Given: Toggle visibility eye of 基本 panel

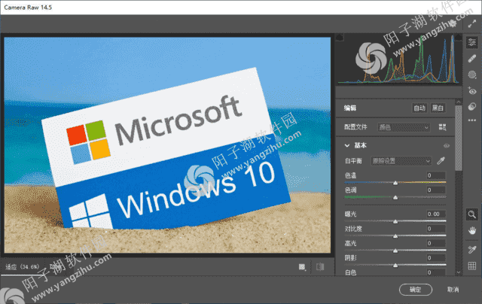Looking at the screenshot, I should tap(447, 145).
